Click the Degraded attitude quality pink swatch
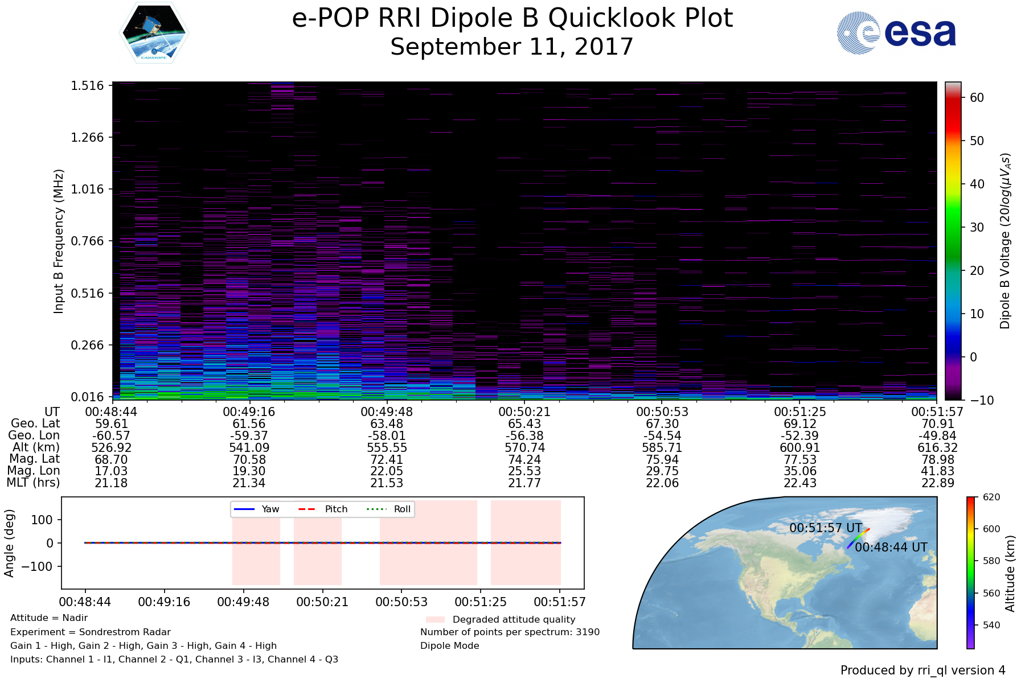This screenshot has height=683, width=1025. click(435, 619)
